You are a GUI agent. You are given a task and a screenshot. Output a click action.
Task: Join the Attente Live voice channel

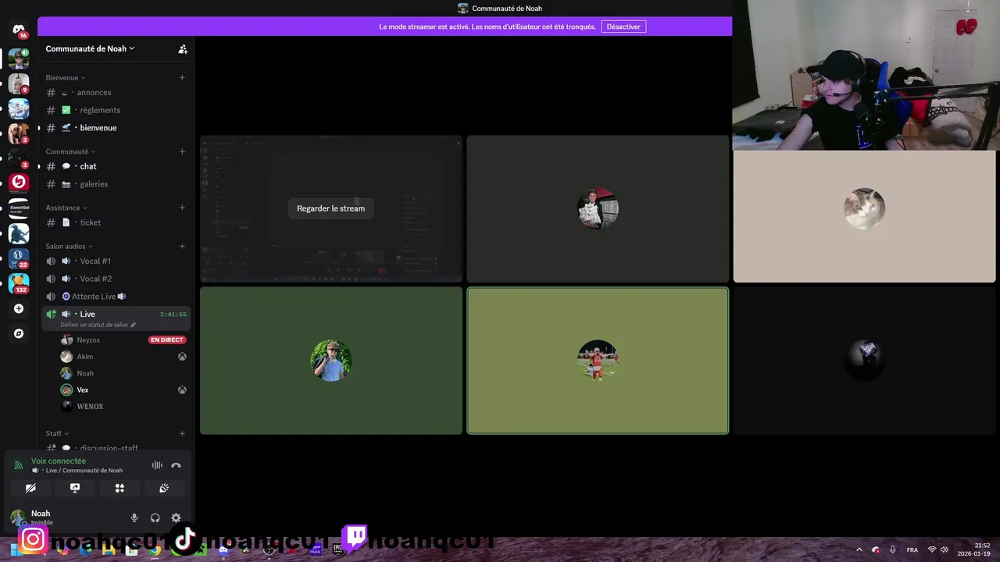click(116, 297)
